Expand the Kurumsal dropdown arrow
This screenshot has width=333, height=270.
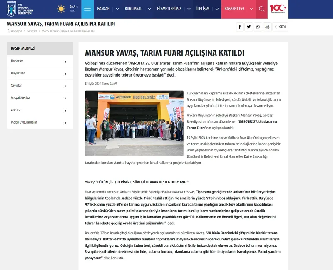(149, 9)
